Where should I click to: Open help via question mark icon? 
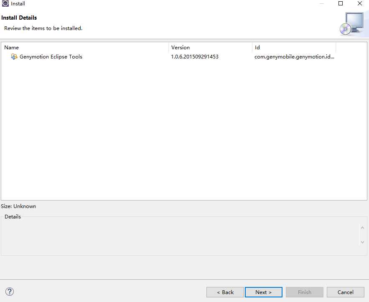coord(10,292)
